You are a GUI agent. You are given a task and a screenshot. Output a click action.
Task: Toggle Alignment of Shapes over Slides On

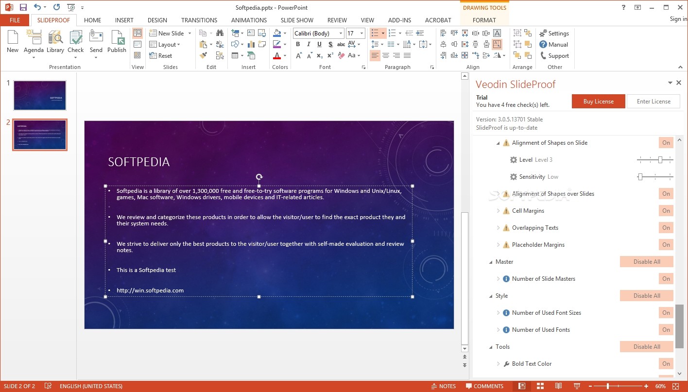tap(666, 194)
